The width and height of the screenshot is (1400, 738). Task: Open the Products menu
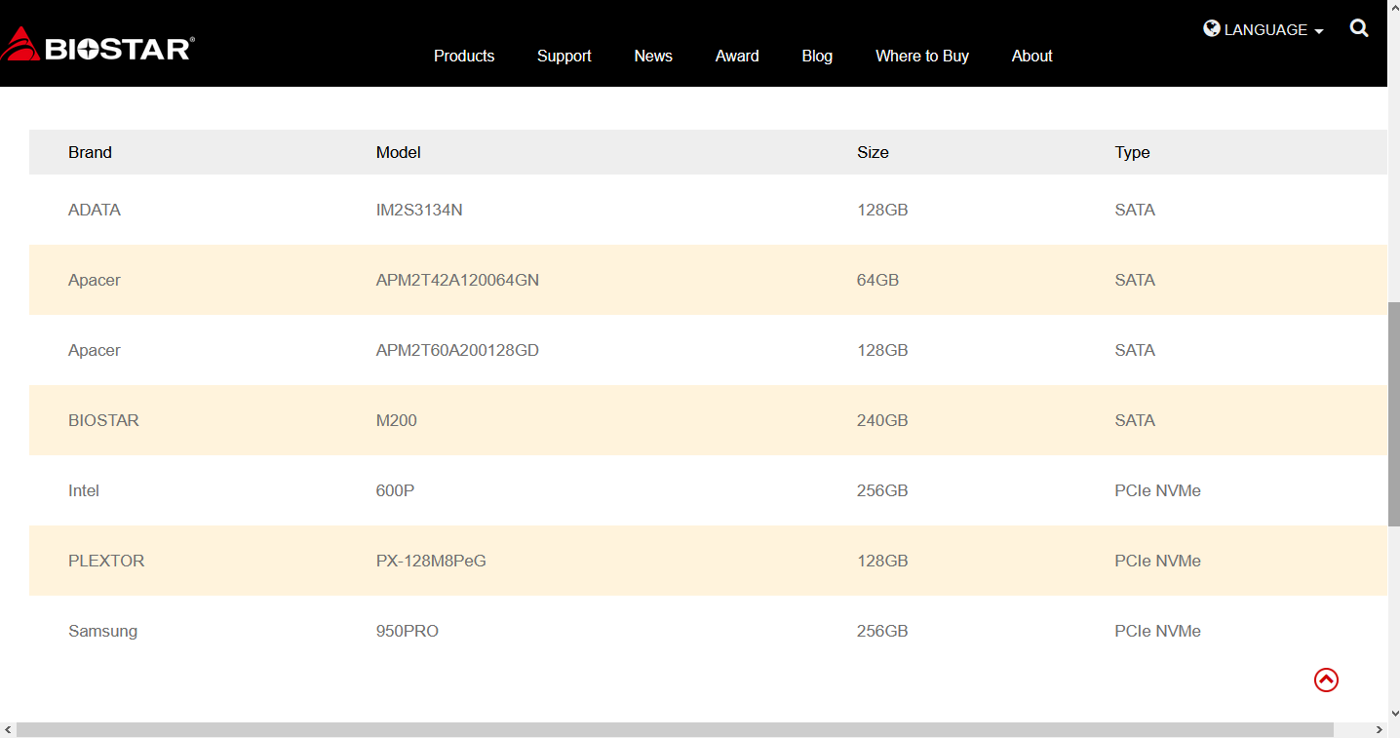pos(464,56)
